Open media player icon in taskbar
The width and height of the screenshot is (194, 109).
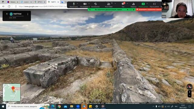pyautogui.click(x=103, y=106)
